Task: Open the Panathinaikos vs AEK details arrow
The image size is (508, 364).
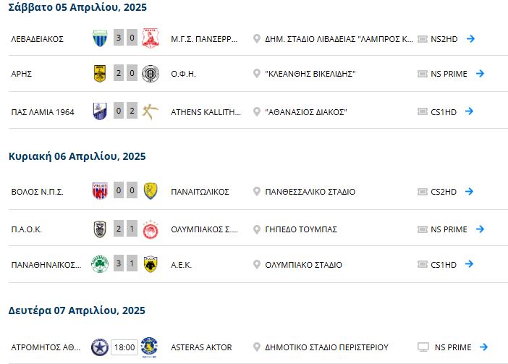Action: (469, 264)
